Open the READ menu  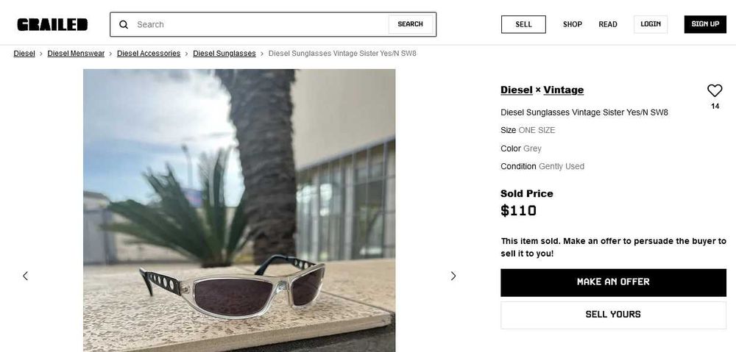tap(608, 24)
